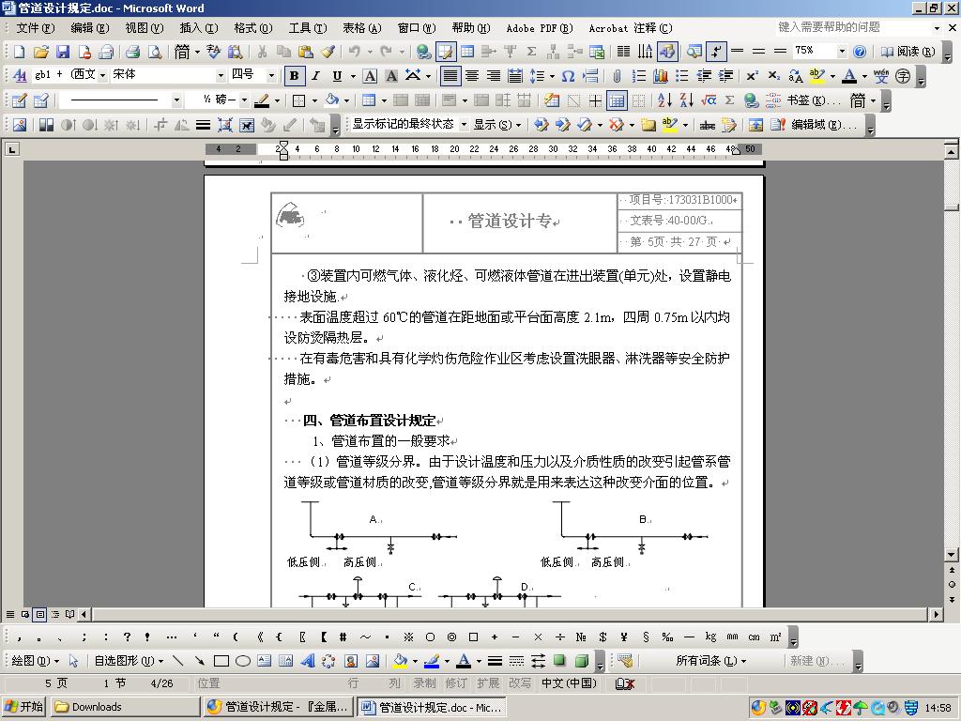Click the Select Objects pointer tool
The width and height of the screenshot is (961, 721).
click(73, 661)
